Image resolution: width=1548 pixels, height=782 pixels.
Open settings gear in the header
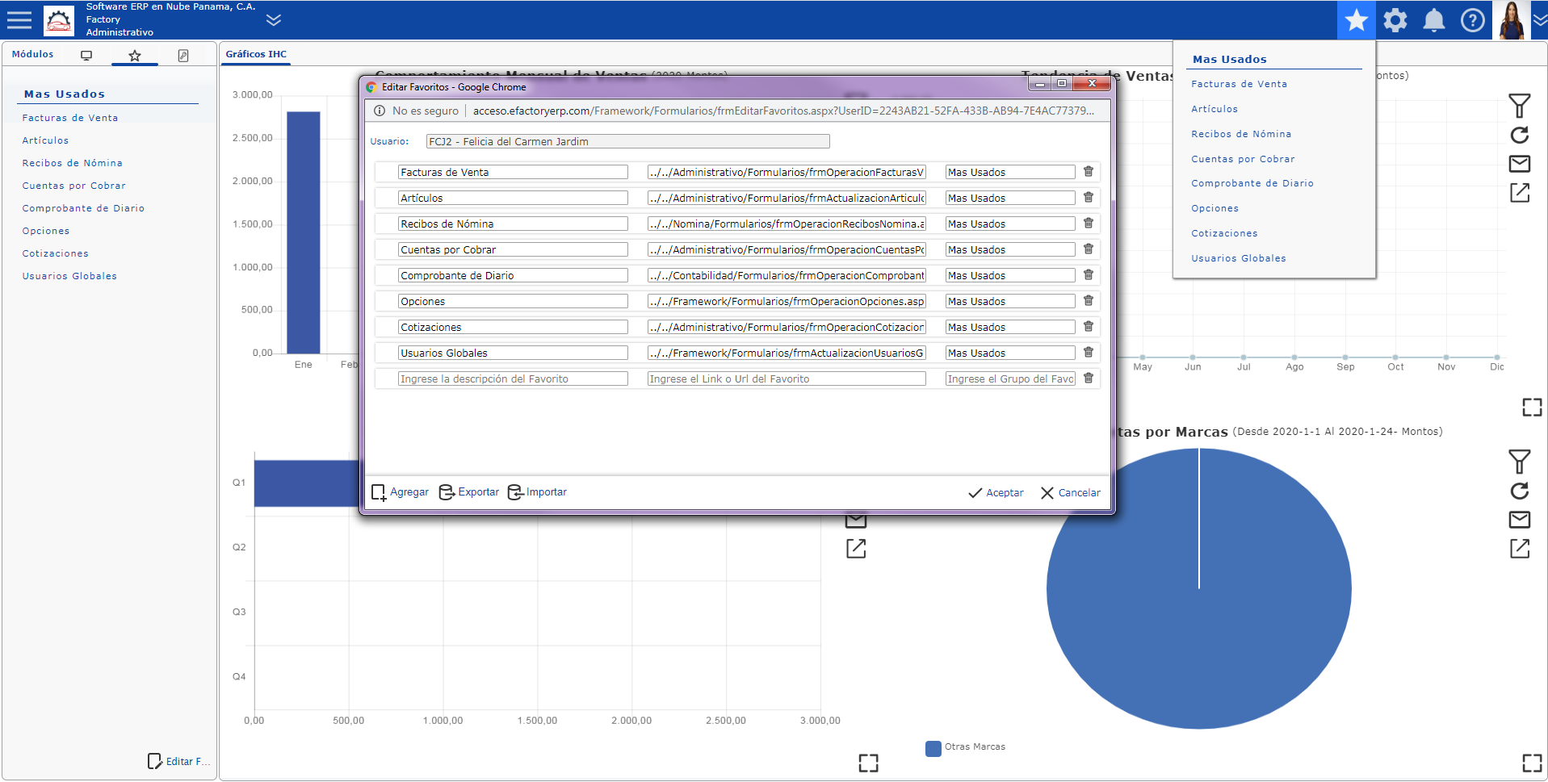1395,20
